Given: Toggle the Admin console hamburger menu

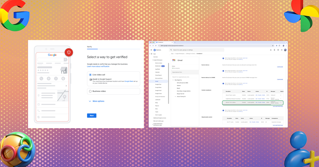Looking at the screenshot, I should tap(151, 50).
